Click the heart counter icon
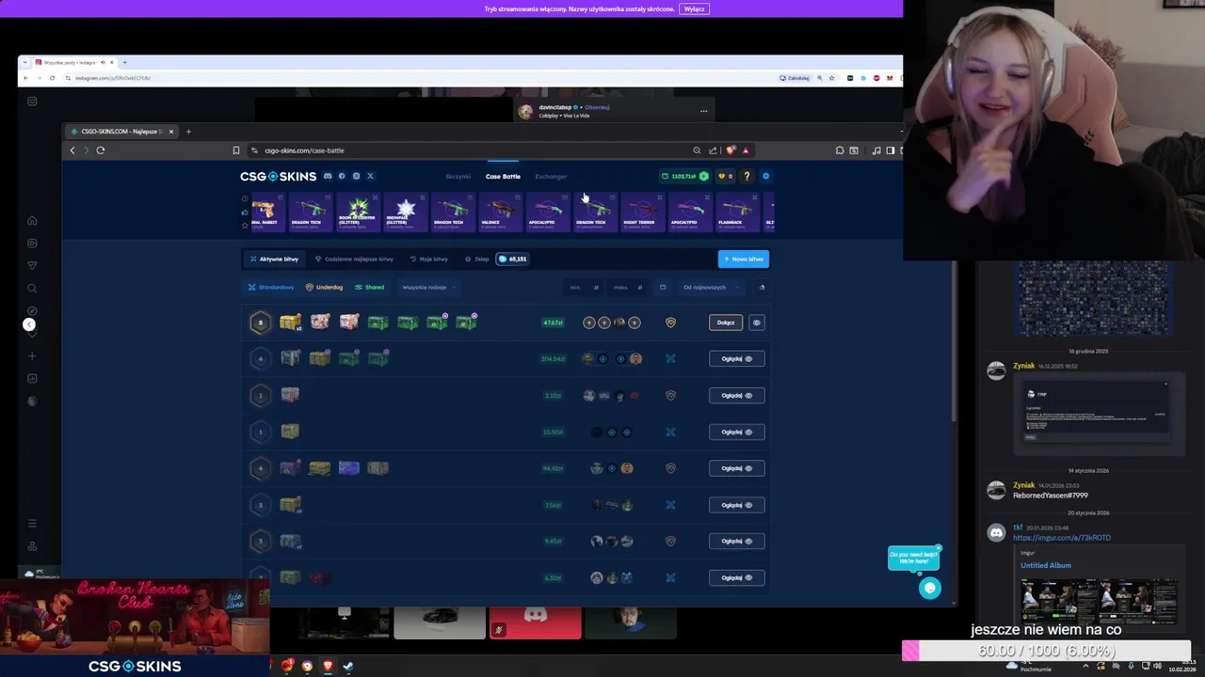1205x677 pixels. point(725,176)
